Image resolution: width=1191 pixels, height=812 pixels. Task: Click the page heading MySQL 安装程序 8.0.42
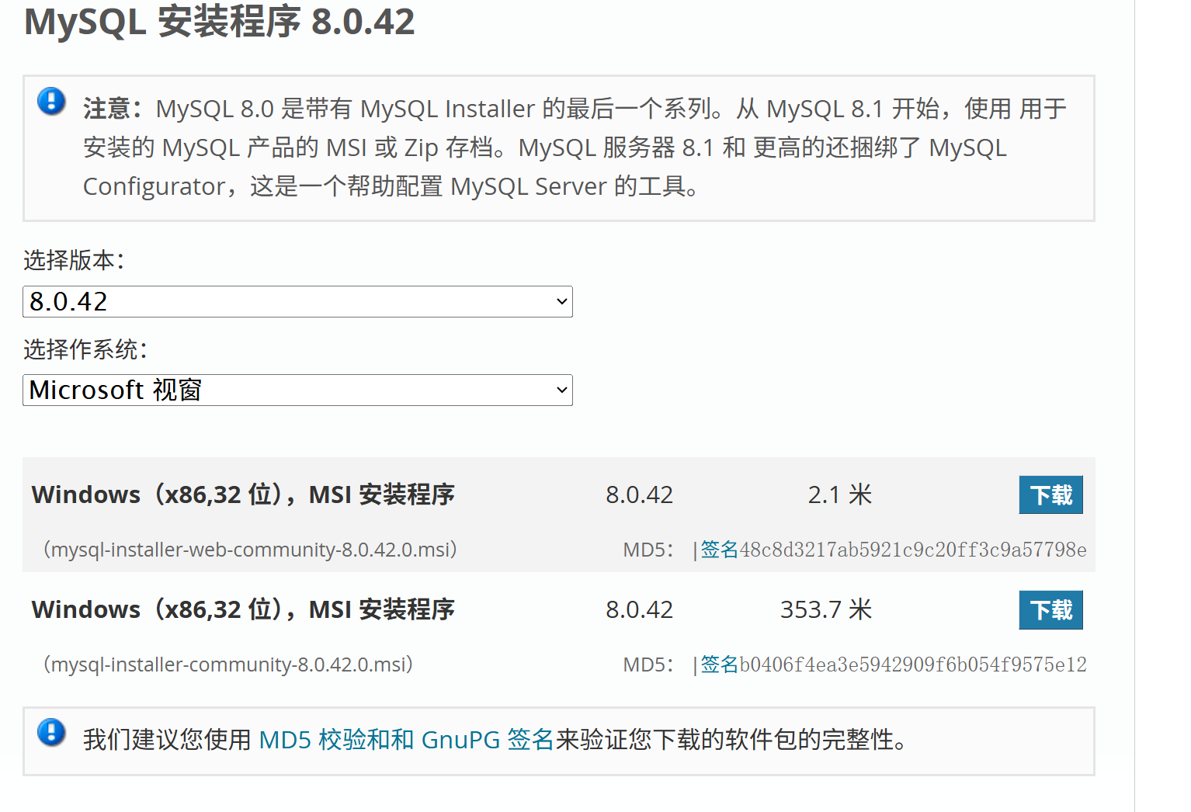[x=220, y=22]
